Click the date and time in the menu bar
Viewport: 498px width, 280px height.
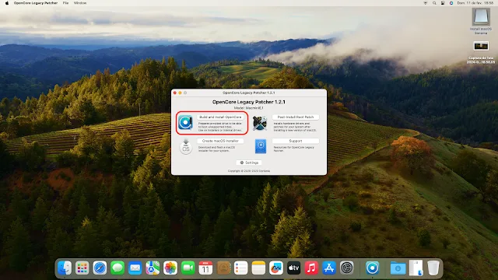[x=475, y=3]
